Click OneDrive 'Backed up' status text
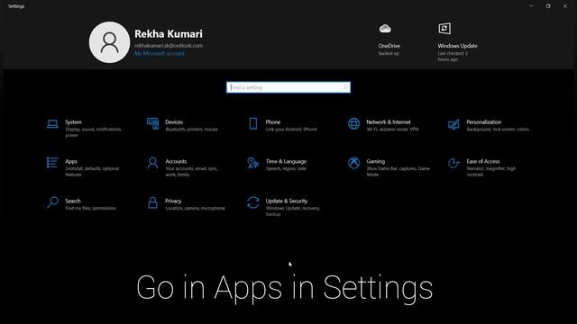577x324 pixels. click(389, 54)
